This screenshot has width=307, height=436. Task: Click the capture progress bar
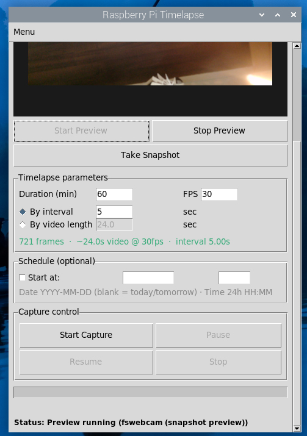[x=150, y=392]
